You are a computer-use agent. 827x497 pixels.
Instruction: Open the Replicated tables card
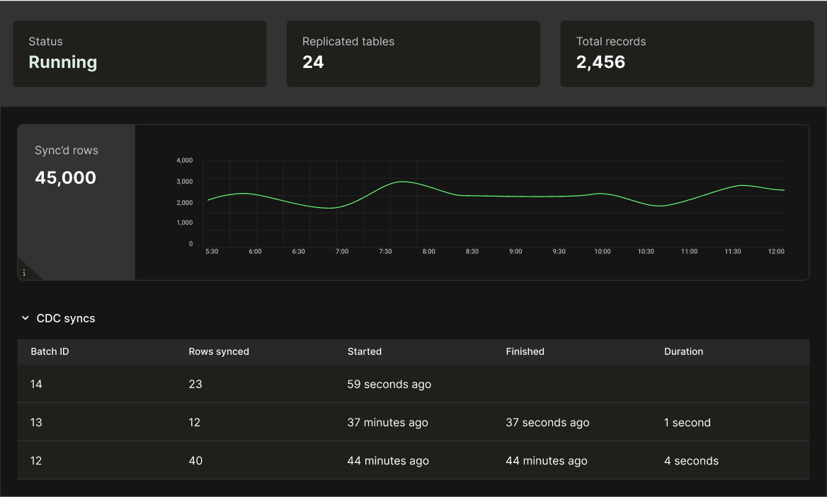[413, 54]
